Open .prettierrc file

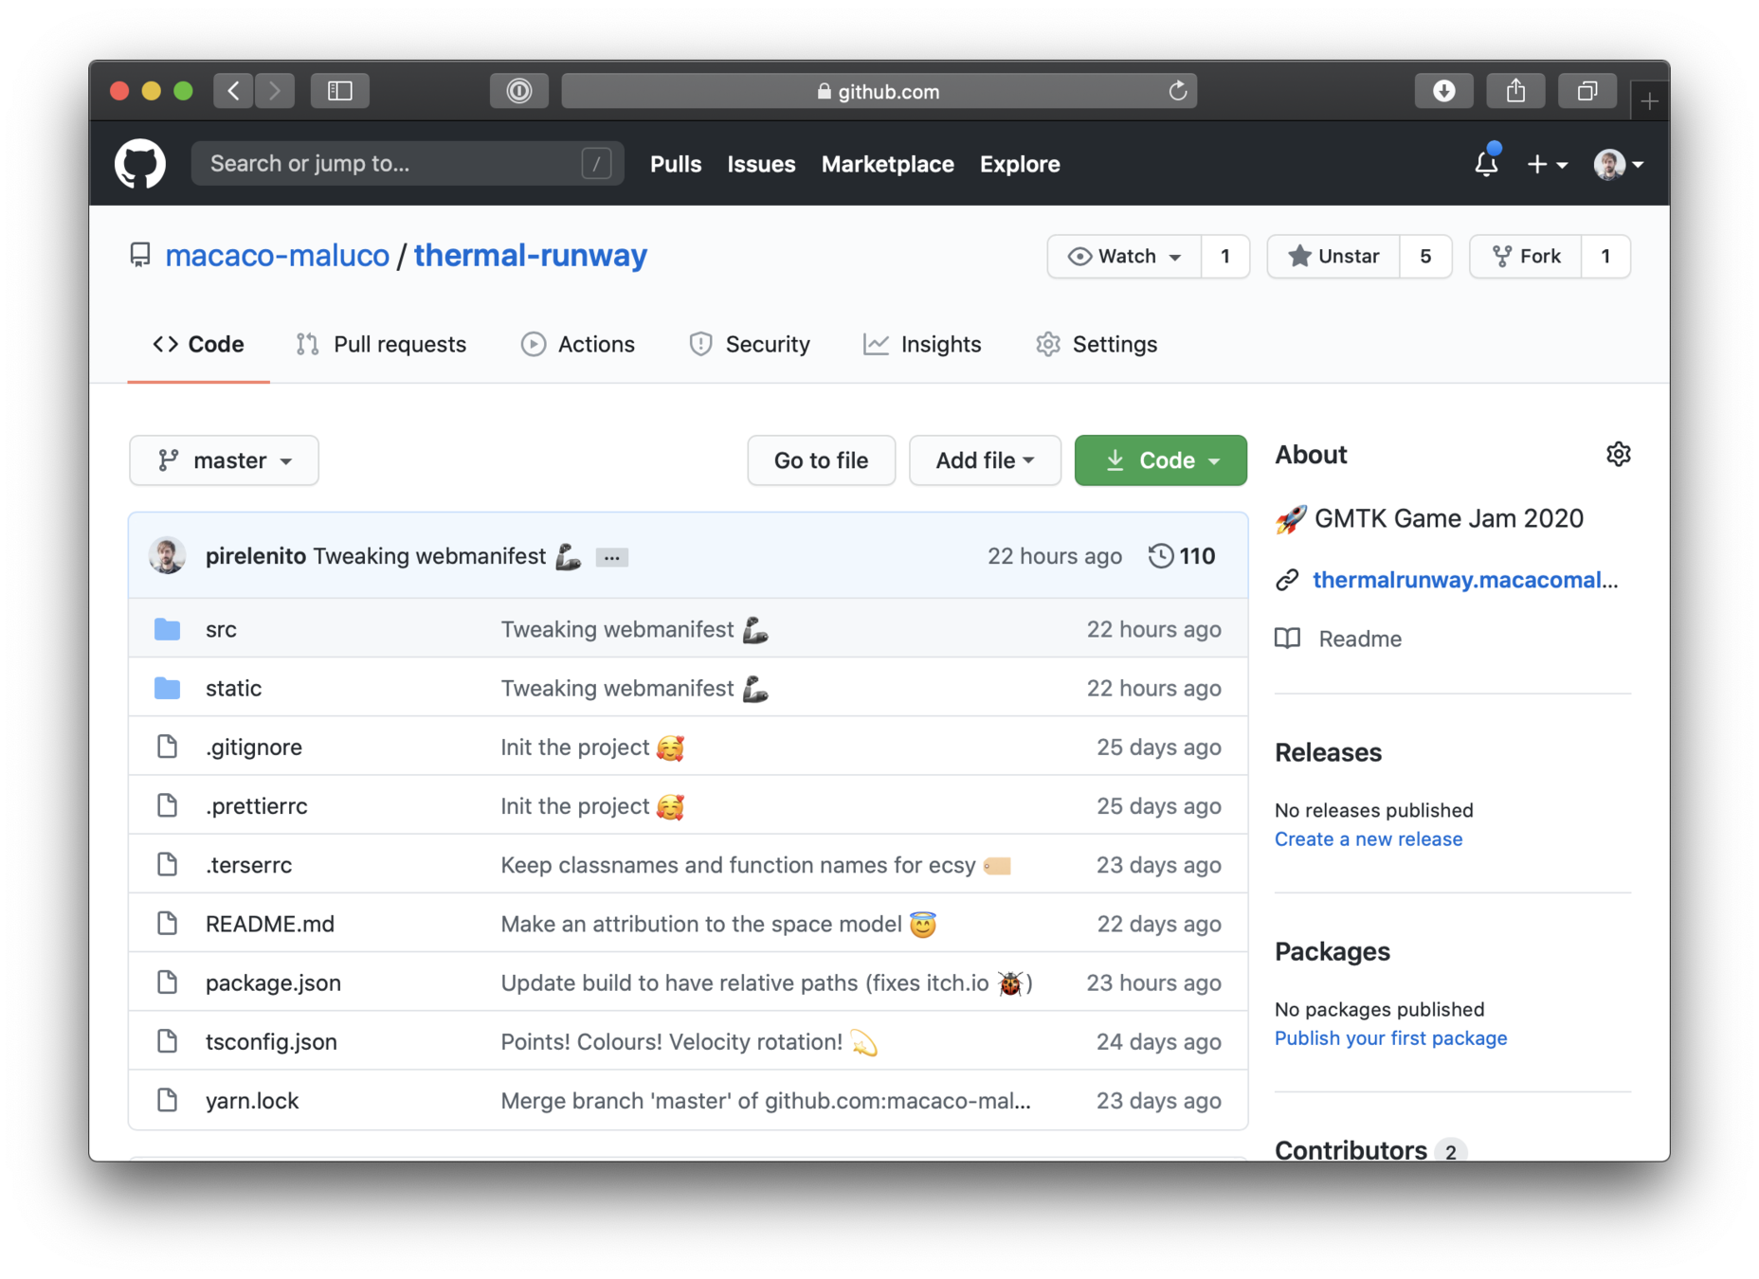click(x=256, y=806)
